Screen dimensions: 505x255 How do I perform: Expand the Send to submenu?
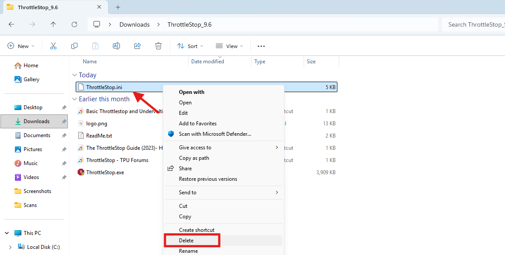(277, 193)
